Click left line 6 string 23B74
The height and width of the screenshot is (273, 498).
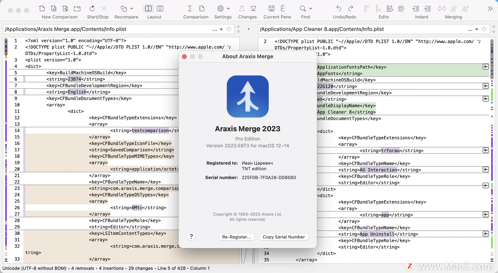(74, 79)
